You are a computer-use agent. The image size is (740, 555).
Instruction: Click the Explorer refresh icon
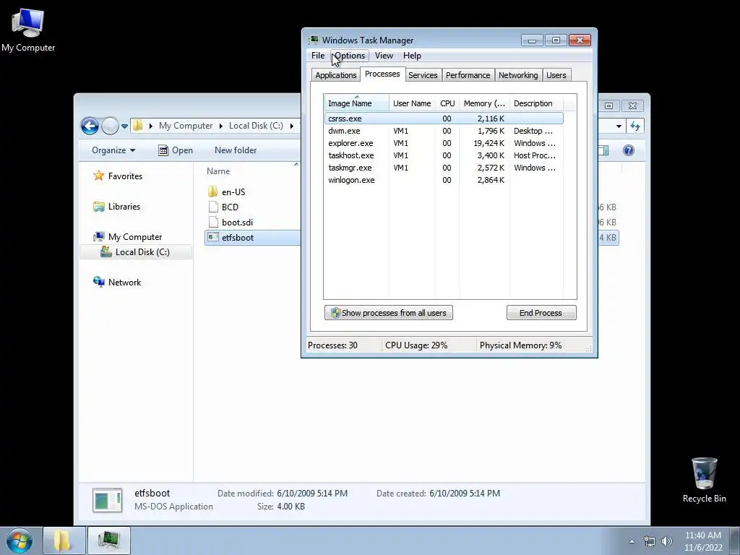coord(635,126)
